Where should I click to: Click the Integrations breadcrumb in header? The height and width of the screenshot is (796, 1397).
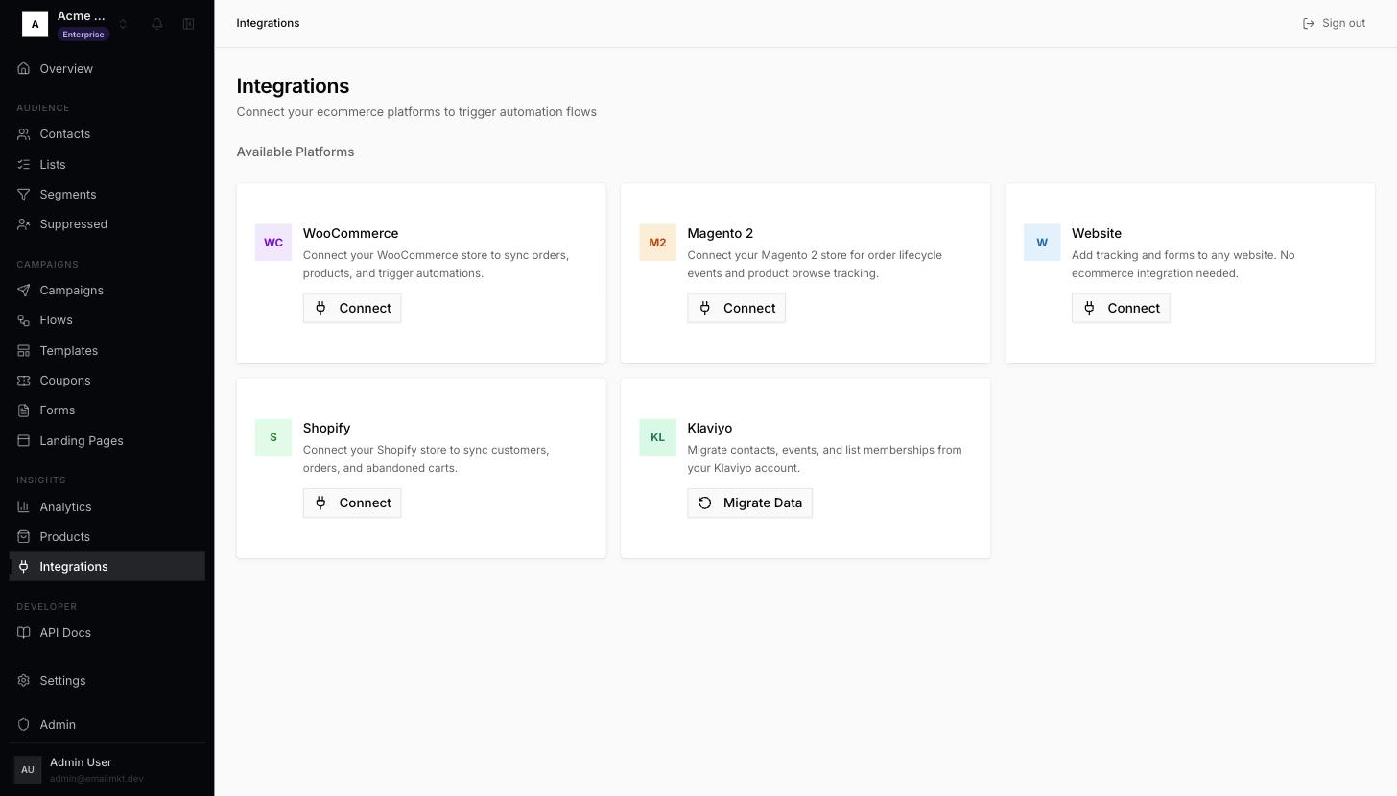tap(268, 23)
